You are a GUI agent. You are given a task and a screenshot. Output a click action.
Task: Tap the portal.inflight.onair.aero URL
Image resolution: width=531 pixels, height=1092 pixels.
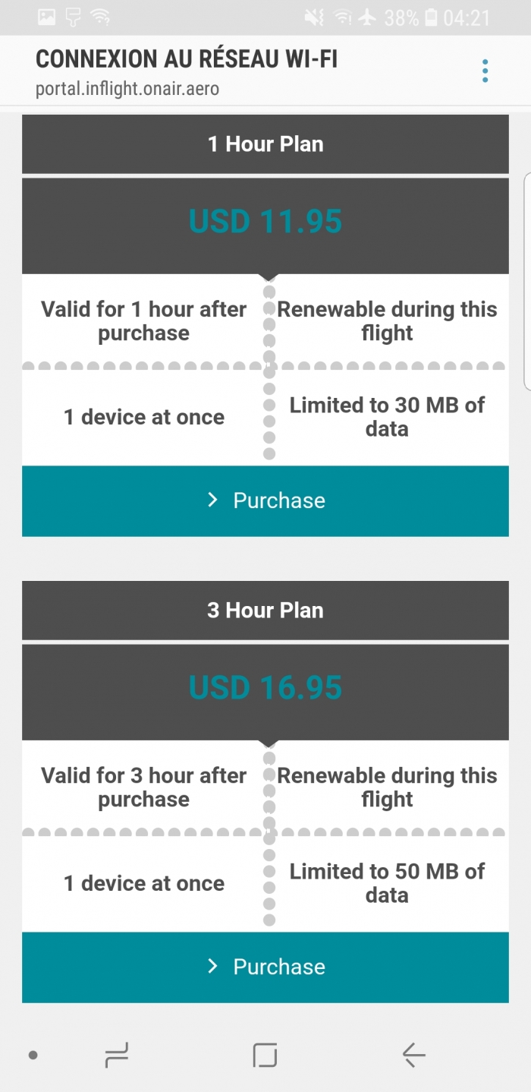click(127, 89)
